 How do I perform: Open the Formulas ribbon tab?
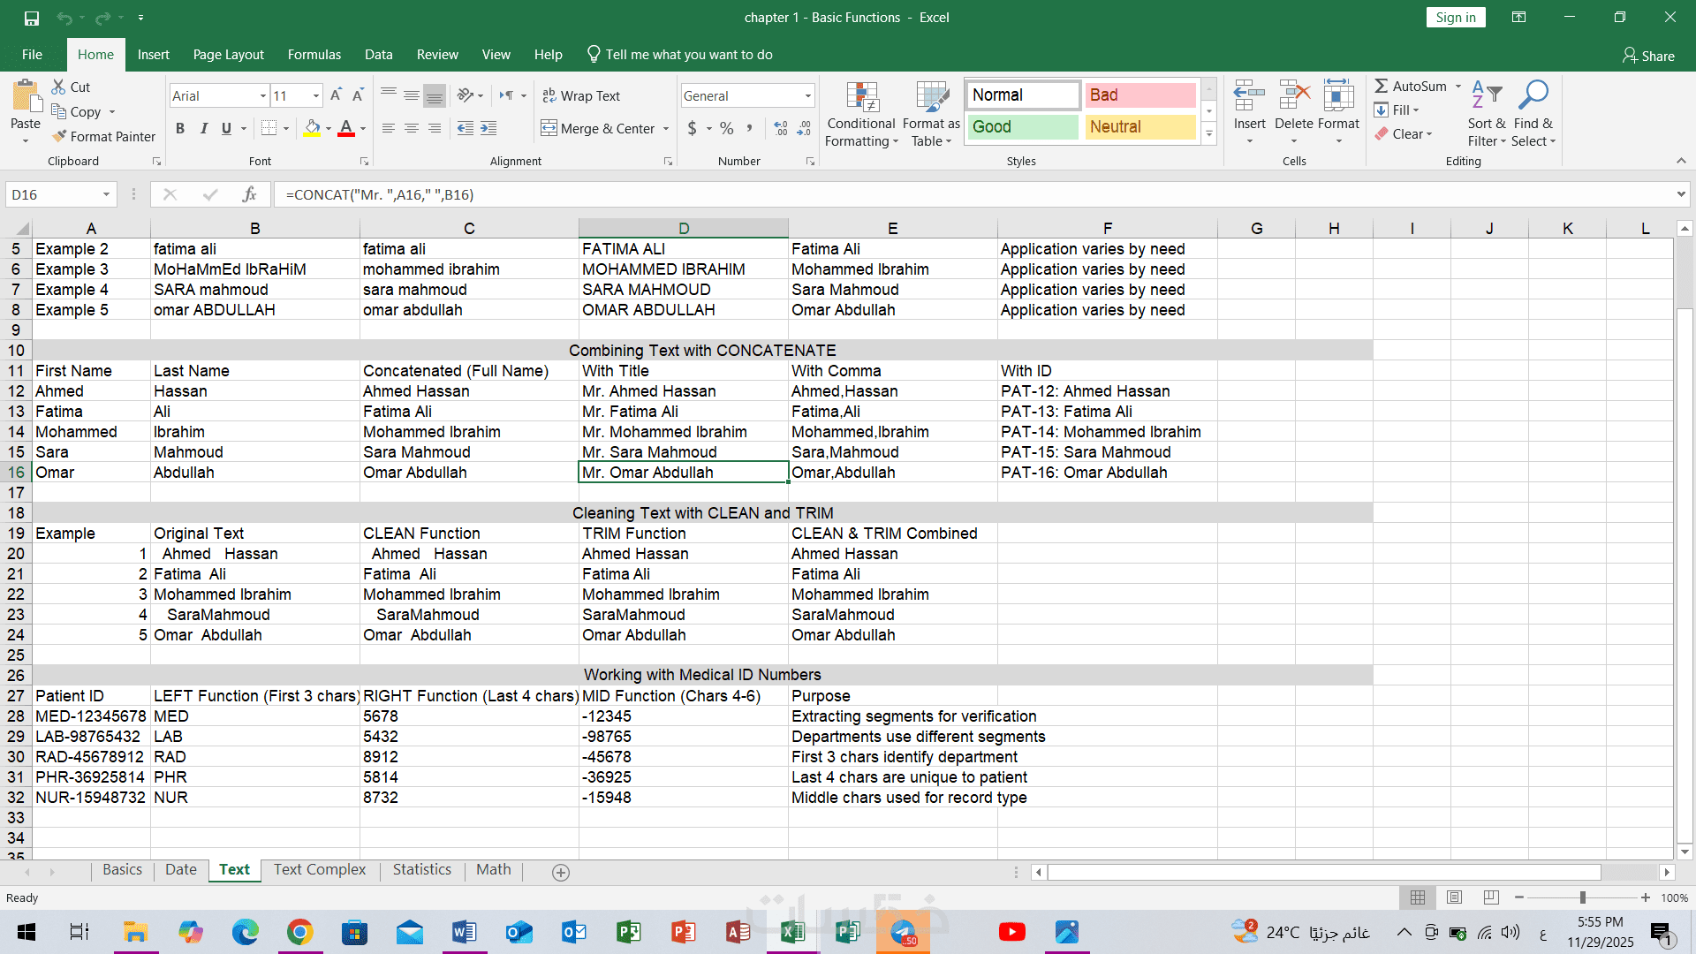tap(314, 55)
